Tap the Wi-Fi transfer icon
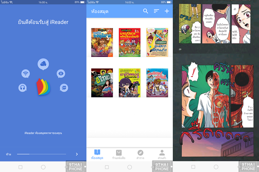259x172 pixels. click(x=26, y=74)
